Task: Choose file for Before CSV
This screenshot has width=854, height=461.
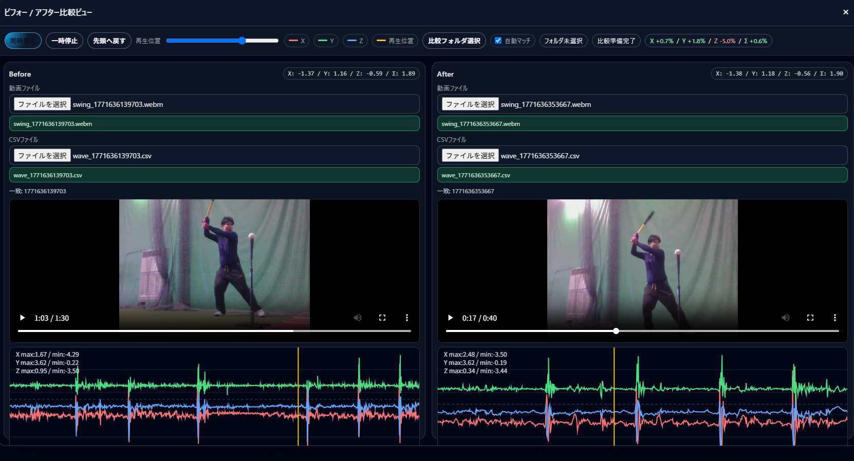Action: pos(42,156)
